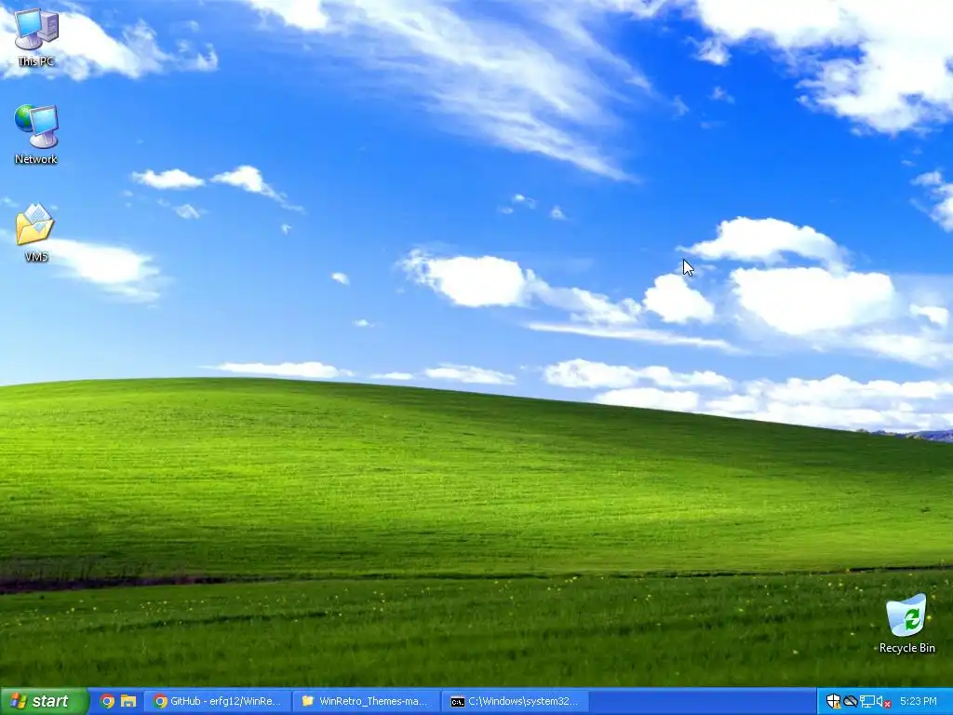Screen dimensions: 953x715
Task: Open the start menu
Action: click(x=44, y=702)
